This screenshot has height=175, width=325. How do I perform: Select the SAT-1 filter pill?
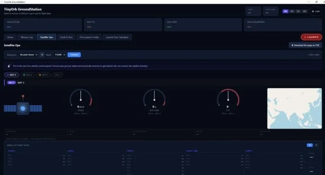[x=11, y=75]
